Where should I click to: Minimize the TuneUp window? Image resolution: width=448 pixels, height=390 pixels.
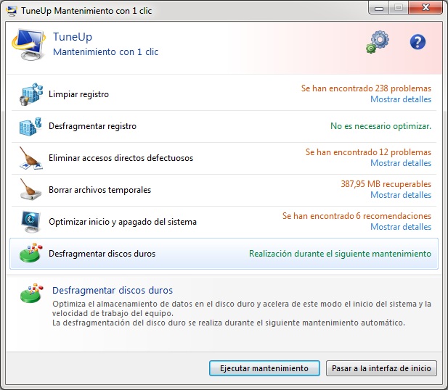(379, 8)
